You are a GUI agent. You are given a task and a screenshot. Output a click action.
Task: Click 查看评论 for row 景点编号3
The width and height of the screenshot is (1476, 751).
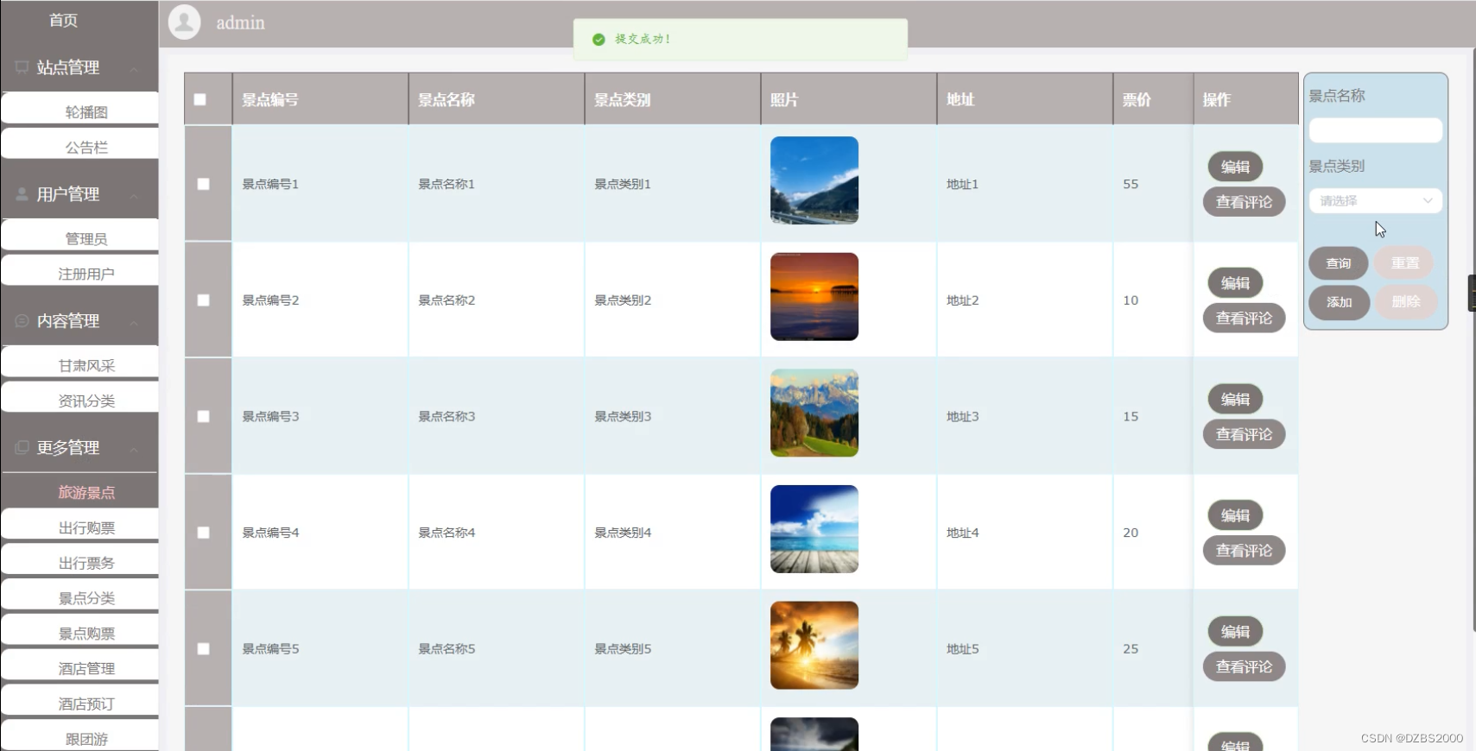pos(1244,434)
